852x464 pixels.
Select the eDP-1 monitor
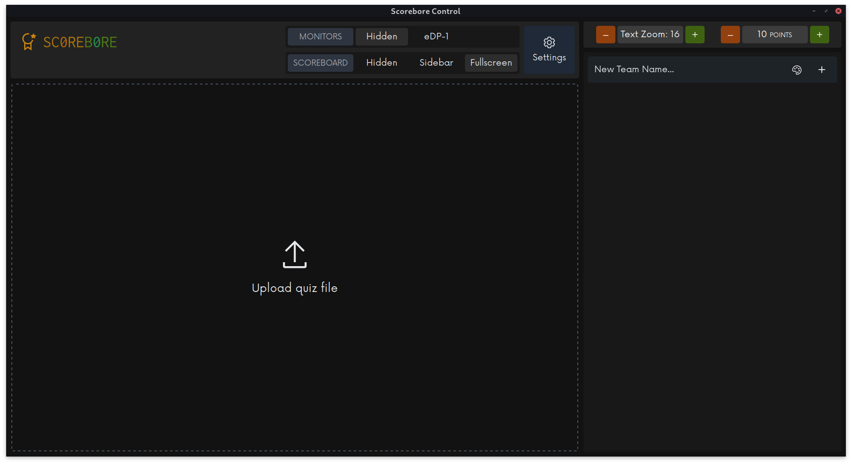tap(436, 37)
